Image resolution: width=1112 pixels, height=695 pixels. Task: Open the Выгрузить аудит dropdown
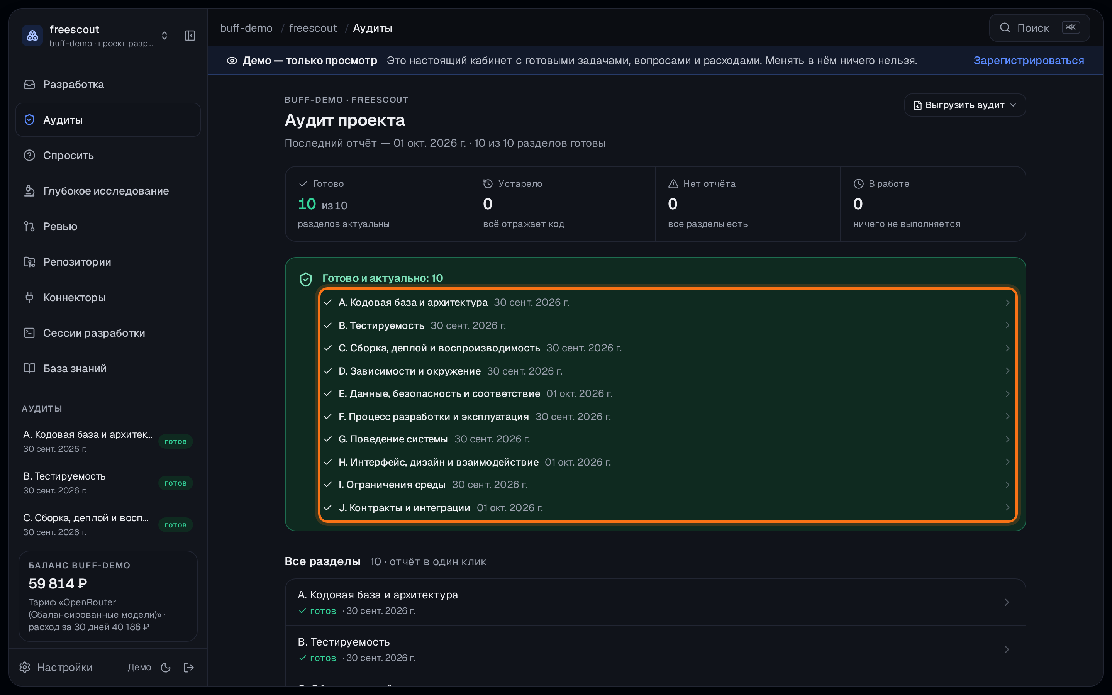click(x=965, y=105)
